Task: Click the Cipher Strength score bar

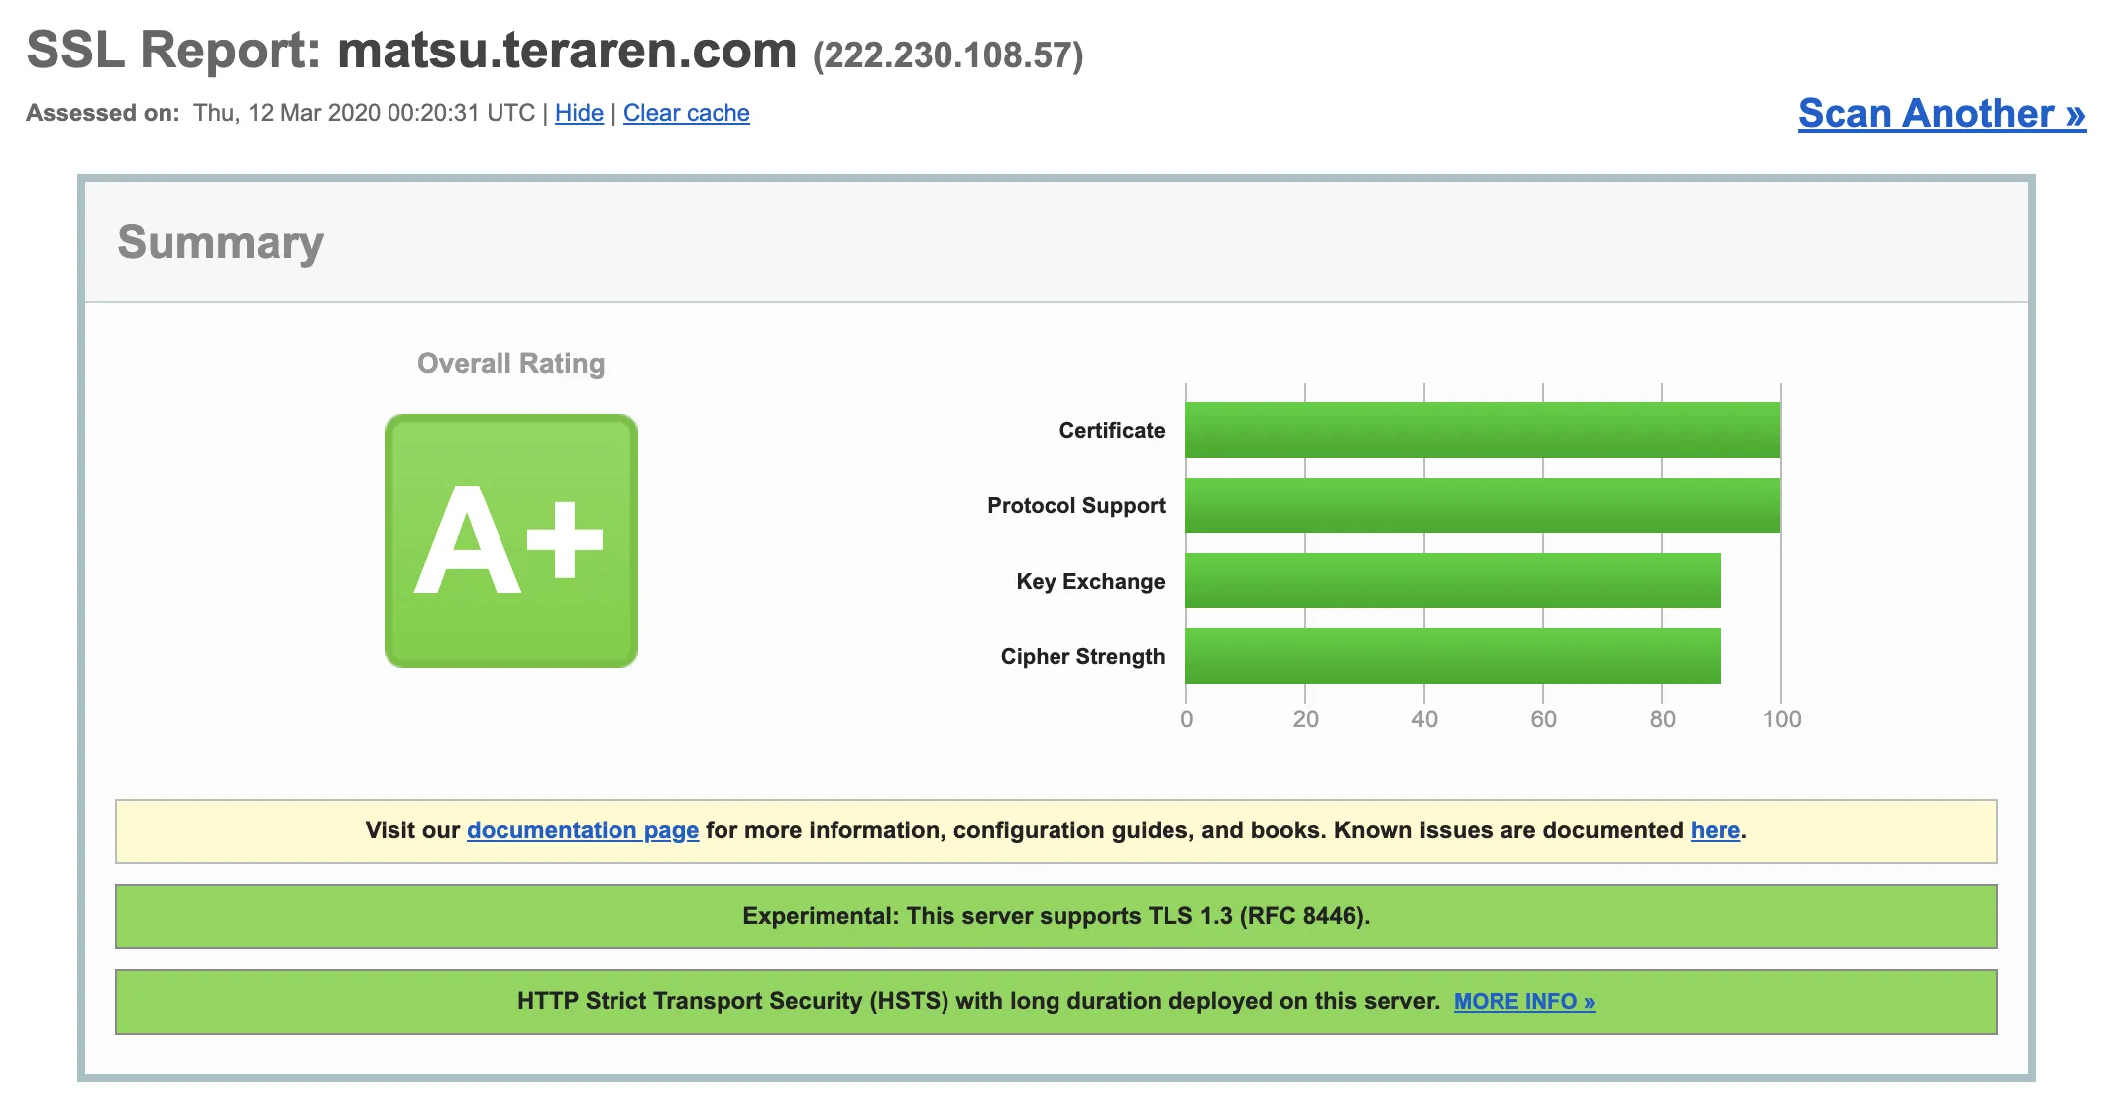Action: [x=1452, y=656]
